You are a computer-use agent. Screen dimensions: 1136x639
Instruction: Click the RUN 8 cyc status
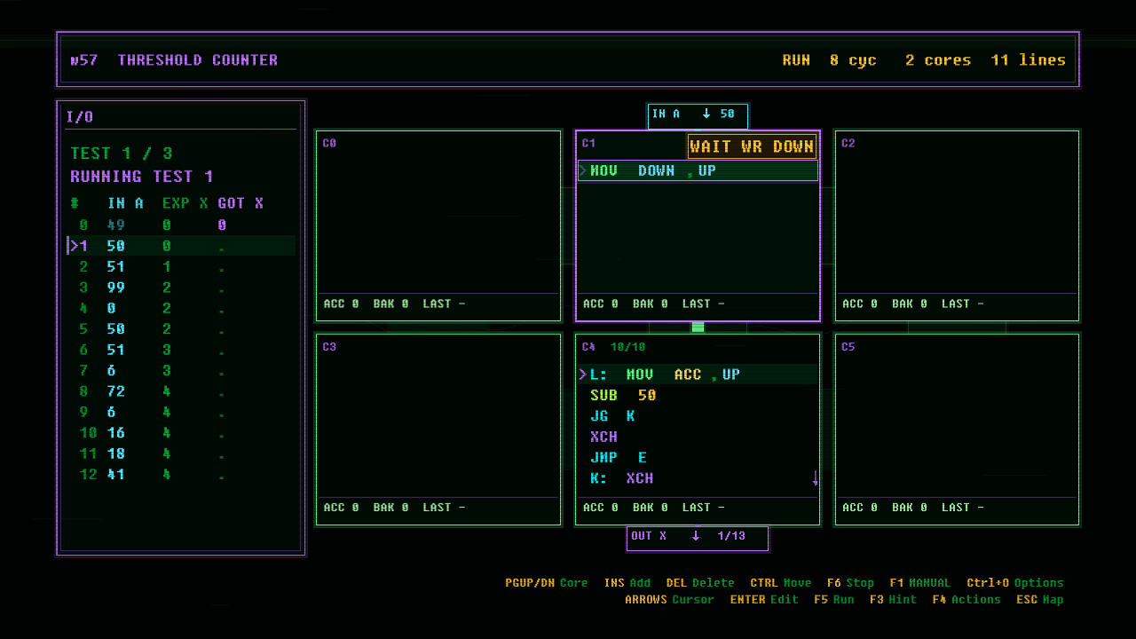829,59
